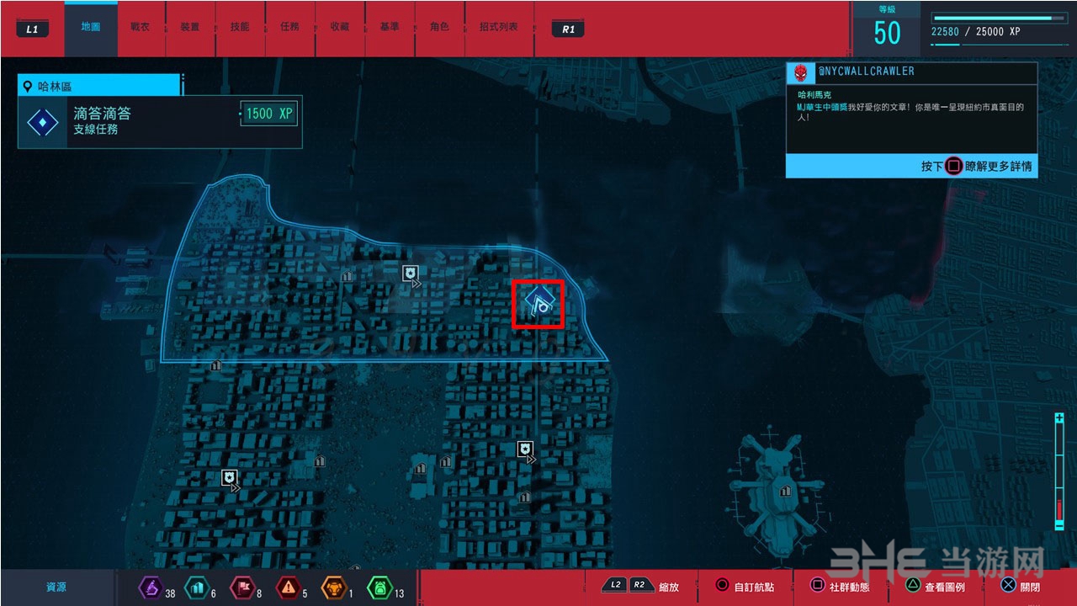Click the landmark icon on the helicarrier island

point(785,491)
